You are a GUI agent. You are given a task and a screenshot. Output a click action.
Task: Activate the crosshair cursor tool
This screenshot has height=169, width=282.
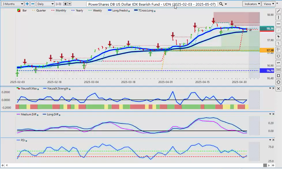tap(278, 50)
